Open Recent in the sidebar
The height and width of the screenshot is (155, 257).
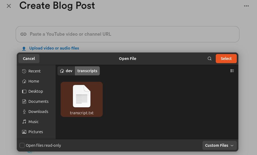point(34,71)
